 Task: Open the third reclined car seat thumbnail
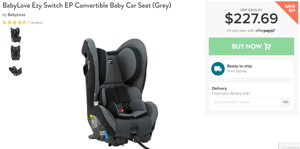coord(15,71)
